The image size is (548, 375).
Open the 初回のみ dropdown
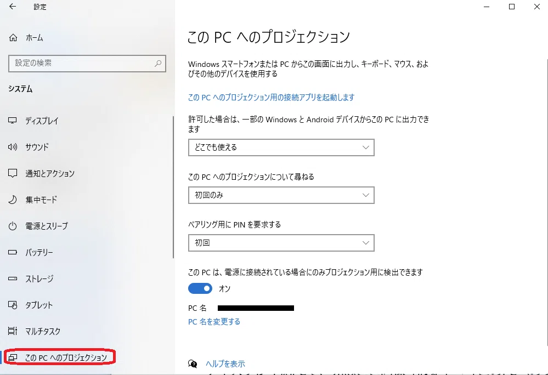[x=281, y=195]
